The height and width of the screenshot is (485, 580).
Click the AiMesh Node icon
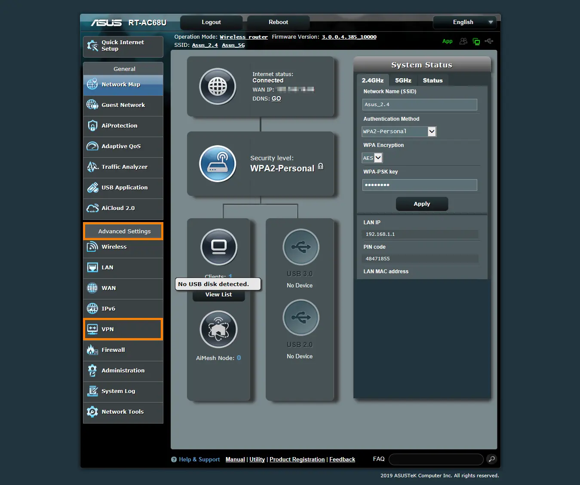point(219,329)
